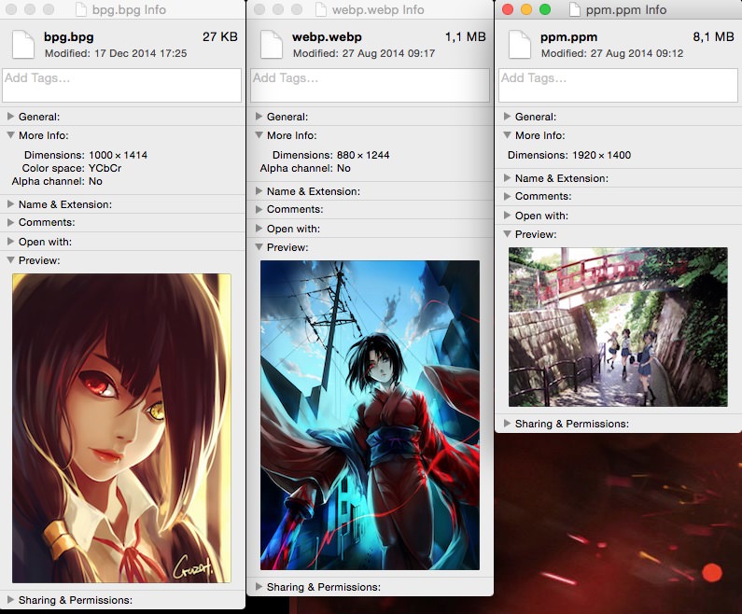Zoom the ppm.ppm Info window
Viewport: 742px width, 614px height.
545,9
